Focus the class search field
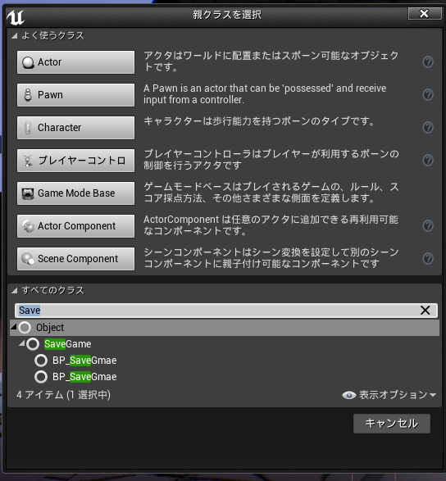This screenshot has width=446, height=481. (x=226, y=310)
